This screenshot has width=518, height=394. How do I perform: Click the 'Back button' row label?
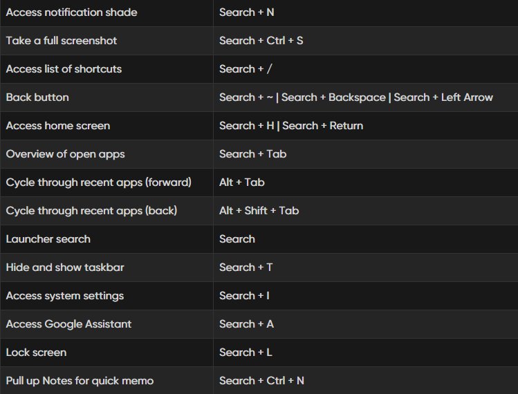tap(37, 97)
